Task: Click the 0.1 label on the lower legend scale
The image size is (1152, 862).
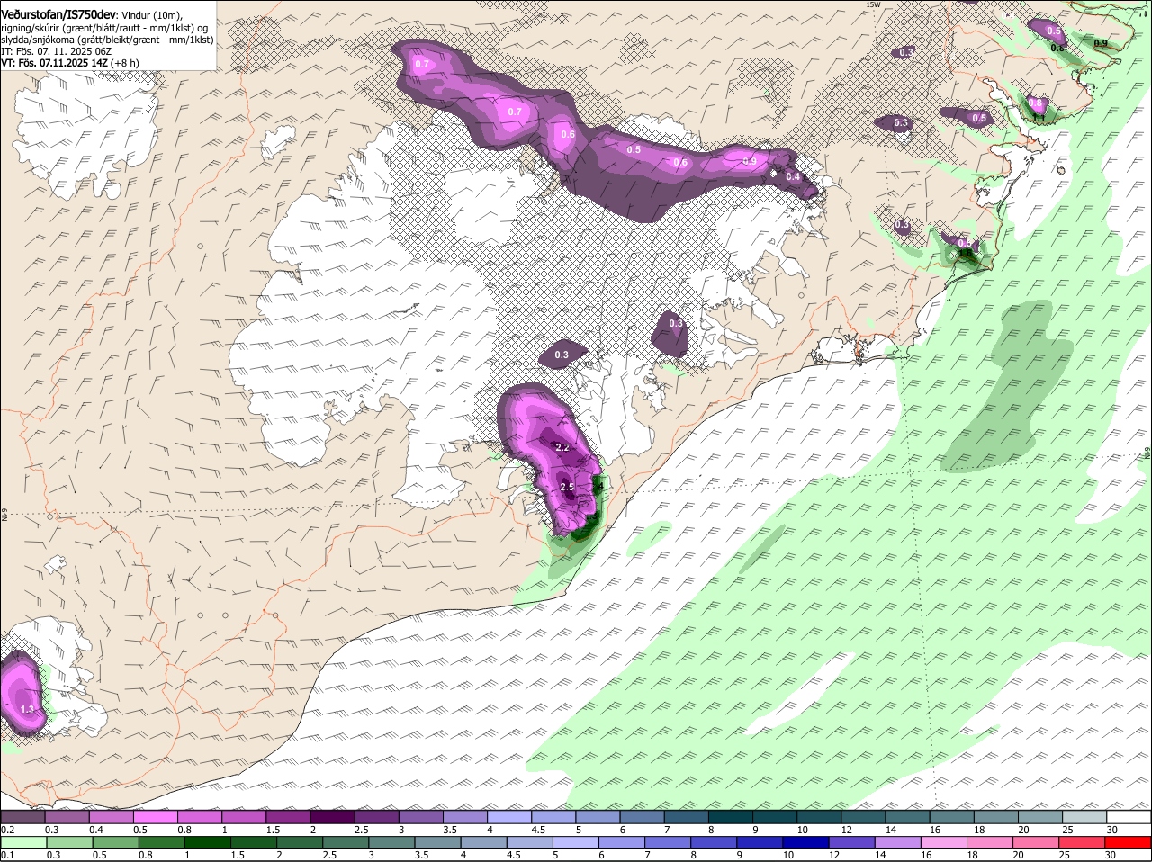Action: [7, 855]
